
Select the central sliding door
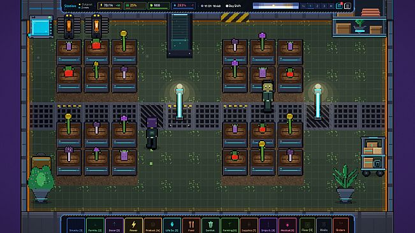pos(180,36)
